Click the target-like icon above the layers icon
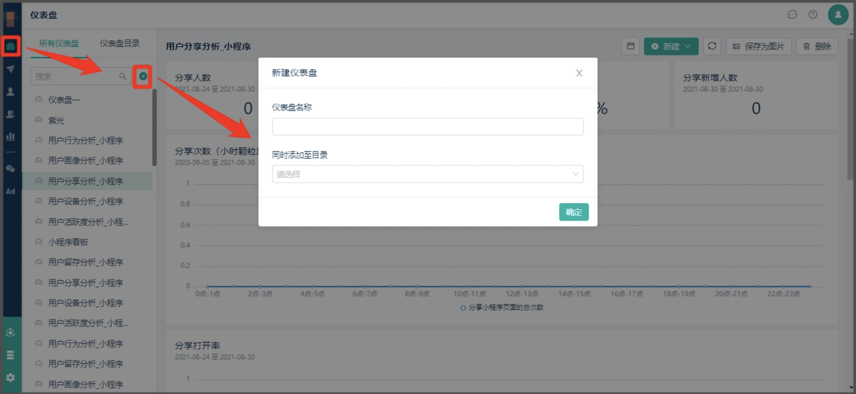Screen dimensions: 856x394 tap(10, 332)
